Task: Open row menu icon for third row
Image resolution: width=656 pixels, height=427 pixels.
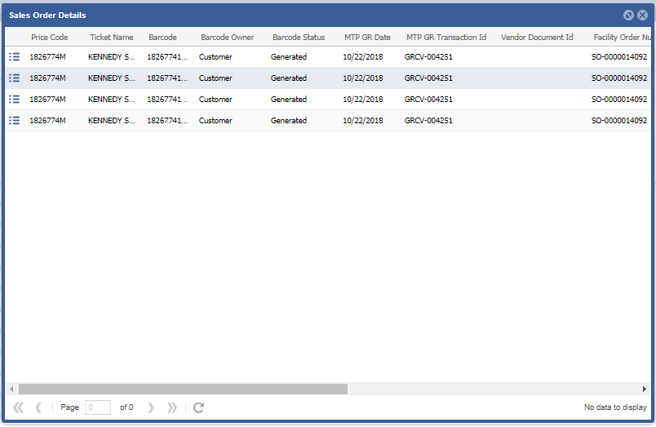Action: pyautogui.click(x=14, y=100)
